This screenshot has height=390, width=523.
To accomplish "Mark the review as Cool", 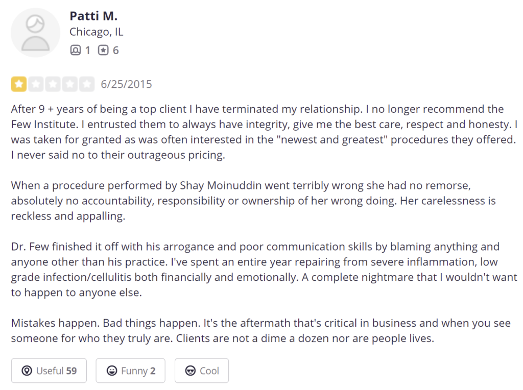I will 202,371.
